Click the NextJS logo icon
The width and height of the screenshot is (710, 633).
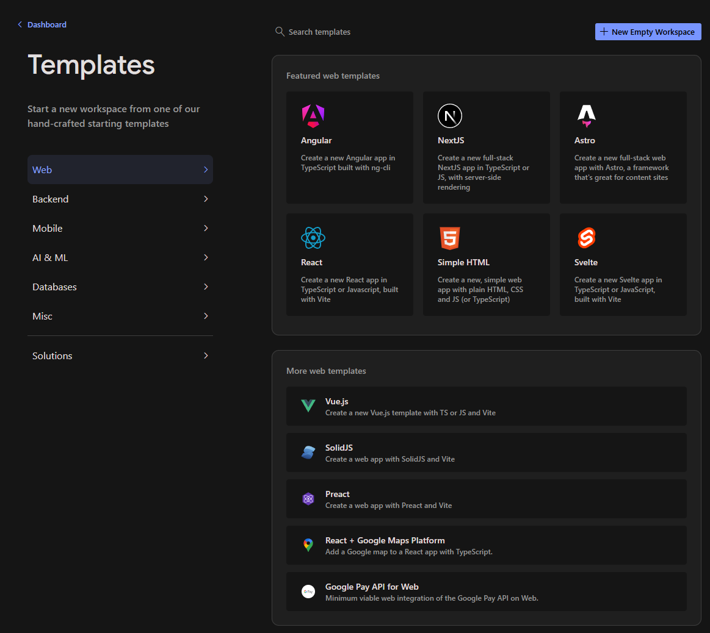(450, 116)
